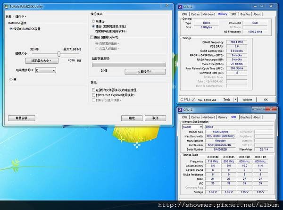Click the Week/Year 02 / 14 value
The width and height of the screenshot is (283, 210).
coord(264,149)
